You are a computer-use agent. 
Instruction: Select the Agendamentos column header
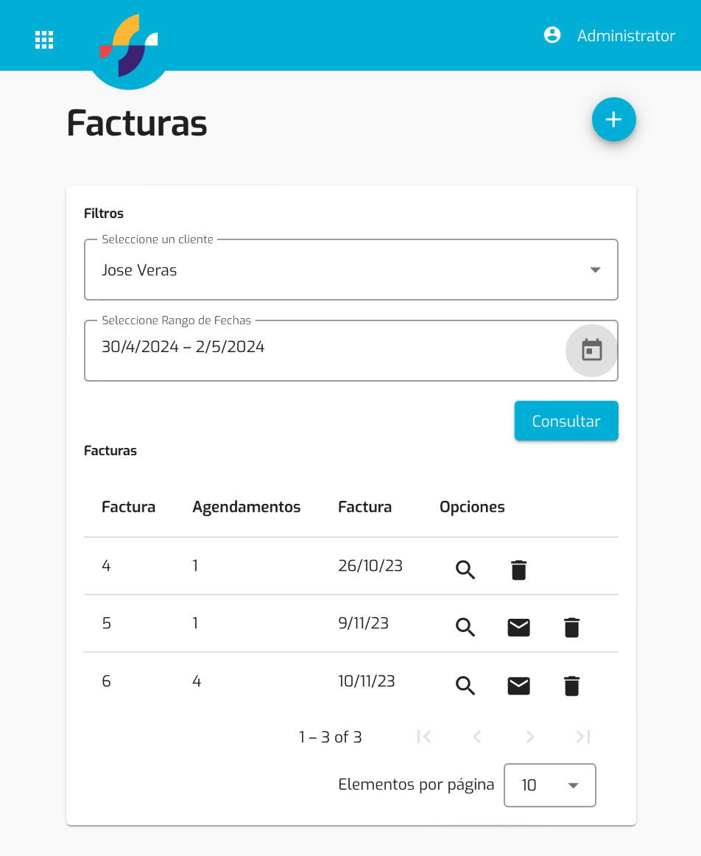(246, 507)
